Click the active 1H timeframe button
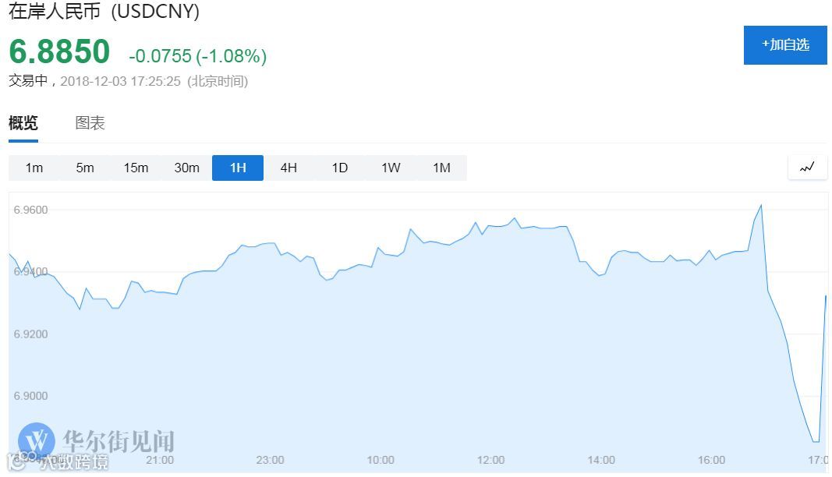This screenshot has height=477, width=832. [238, 168]
